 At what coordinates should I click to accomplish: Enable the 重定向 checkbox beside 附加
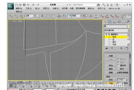(118, 65)
